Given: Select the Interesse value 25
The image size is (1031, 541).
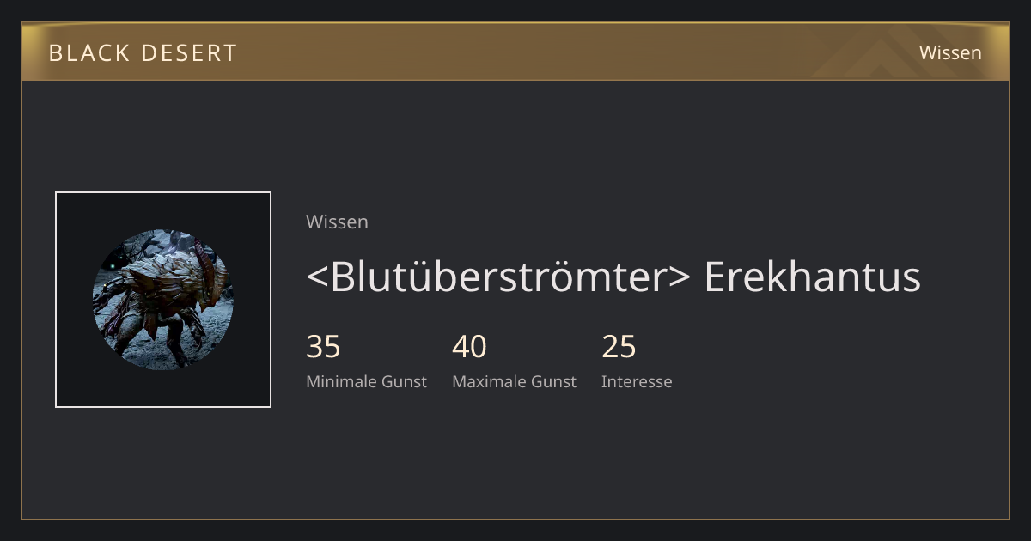Looking at the screenshot, I should click(619, 347).
